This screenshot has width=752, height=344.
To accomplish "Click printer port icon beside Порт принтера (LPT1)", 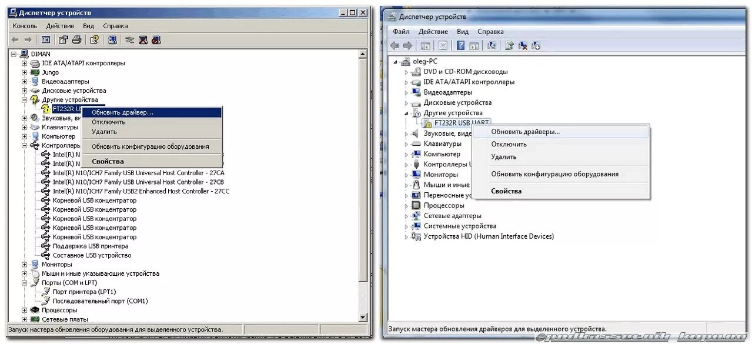I will (46, 292).
